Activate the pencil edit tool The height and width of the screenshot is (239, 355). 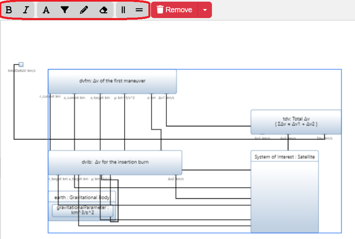83,9
